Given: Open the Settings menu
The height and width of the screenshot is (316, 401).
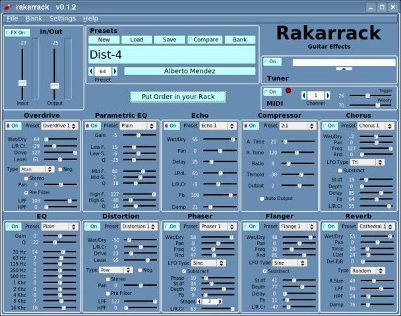Looking at the screenshot, I should pos(62,18).
